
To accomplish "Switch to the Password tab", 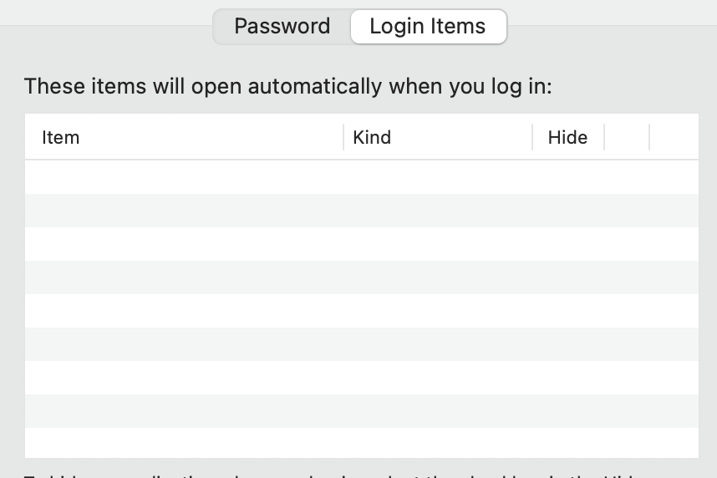I will tap(282, 27).
